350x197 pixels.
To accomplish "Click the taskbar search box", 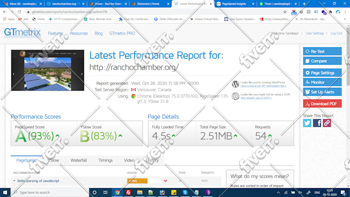I will [50, 192].
